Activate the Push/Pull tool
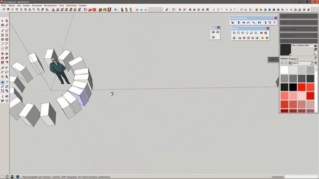Image resolution: width=319 pixels, height=179 pixels. click(6, 54)
